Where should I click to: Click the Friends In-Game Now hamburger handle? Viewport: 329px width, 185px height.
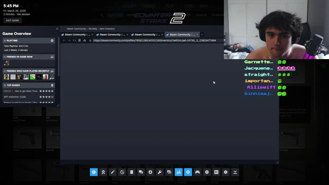tap(5, 57)
